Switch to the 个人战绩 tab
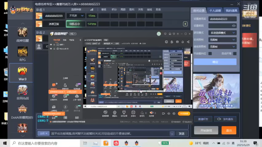The height and width of the screenshot is (147, 262). coord(215,11)
